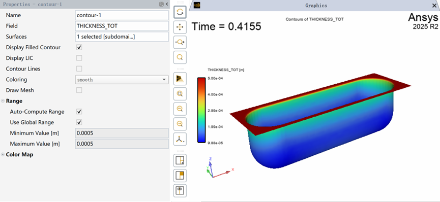The height and width of the screenshot is (202, 440).
Task: Click the Ansys logo icon in Graphics tab
Action: (197, 5)
